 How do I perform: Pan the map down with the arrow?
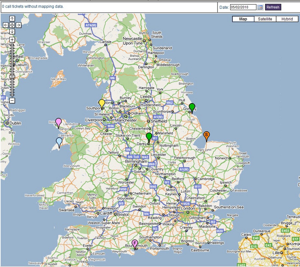[12, 32]
